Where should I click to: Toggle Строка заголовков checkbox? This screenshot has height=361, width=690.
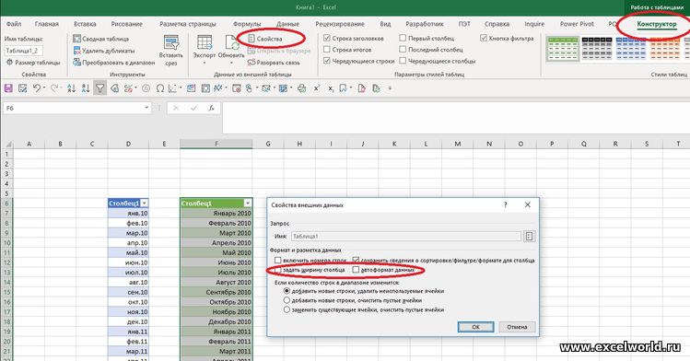coord(327,38)
